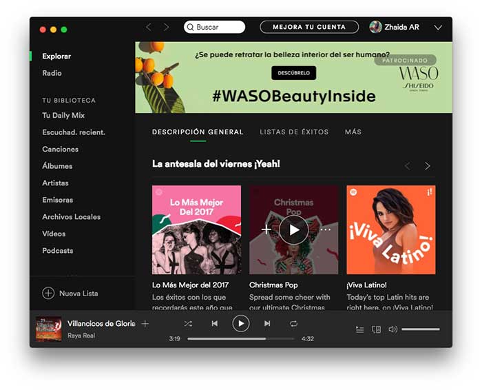Image resolution: width=482 pixels, height=390 pixels.
Task: Click the Mejora tu cuenta button
Action: [309, 27]
